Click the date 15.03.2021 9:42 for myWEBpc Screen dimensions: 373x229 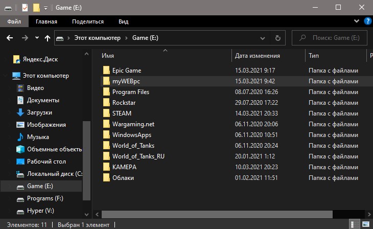(255, 81)
